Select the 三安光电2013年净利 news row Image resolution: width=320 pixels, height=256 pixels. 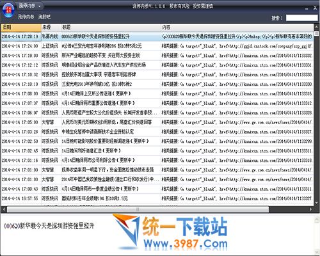click(157, 84)
